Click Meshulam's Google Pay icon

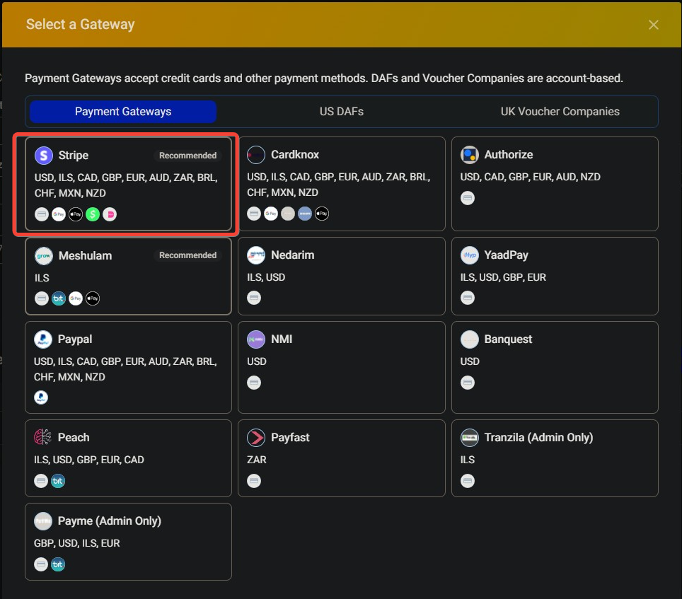pos(76,298)
